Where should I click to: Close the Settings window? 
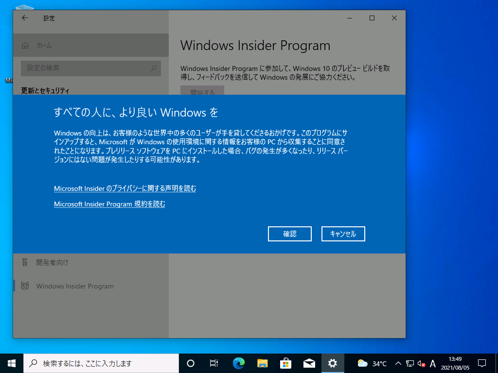pyautogui.click(x=394, y=18)
